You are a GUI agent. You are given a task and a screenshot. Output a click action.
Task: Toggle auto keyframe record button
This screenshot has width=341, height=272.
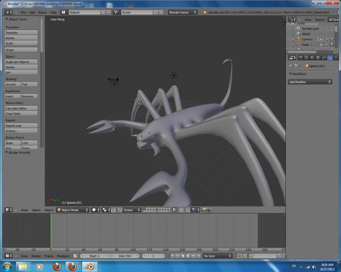click(x=239, y=256)
